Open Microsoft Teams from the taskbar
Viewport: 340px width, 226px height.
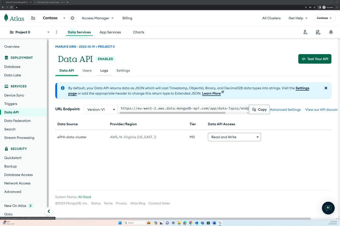[x=202, y=223]
